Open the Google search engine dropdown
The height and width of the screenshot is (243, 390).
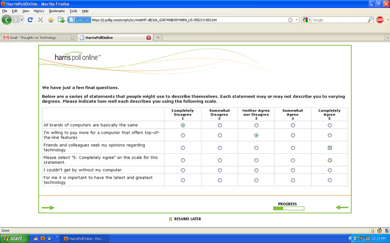click(307, 20)
